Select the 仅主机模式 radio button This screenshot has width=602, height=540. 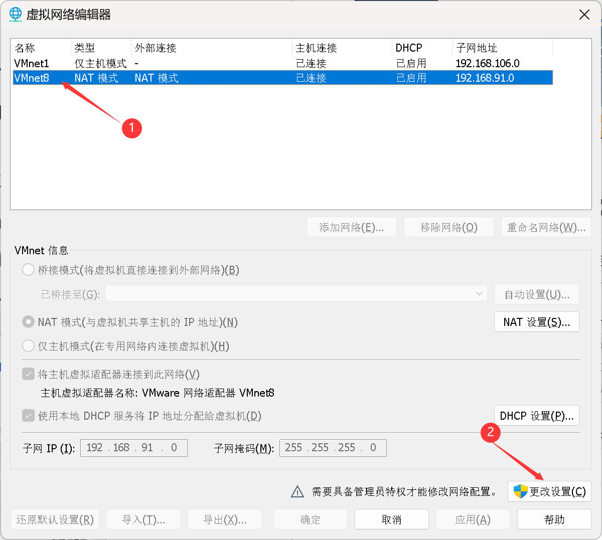(x=29, y=346)
